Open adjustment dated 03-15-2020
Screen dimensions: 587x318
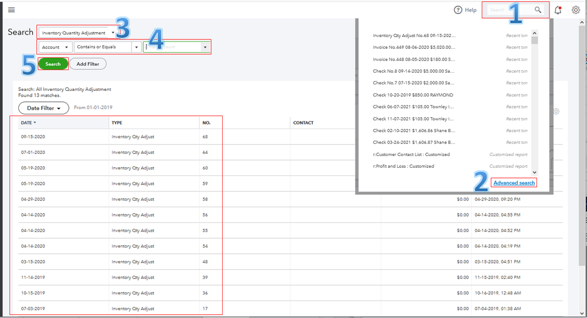coord(33,262)
